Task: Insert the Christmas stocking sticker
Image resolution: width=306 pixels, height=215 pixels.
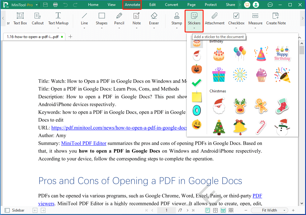Action: click(x=282, y=106)
